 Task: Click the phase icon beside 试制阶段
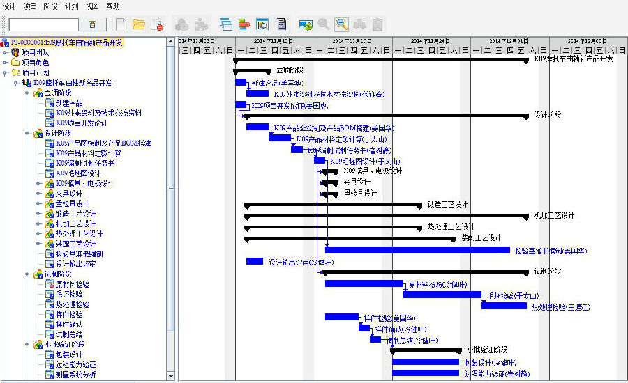coord(38,274)
